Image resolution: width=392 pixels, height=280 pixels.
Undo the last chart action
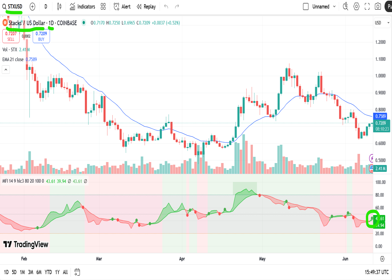tap(166, 7)
